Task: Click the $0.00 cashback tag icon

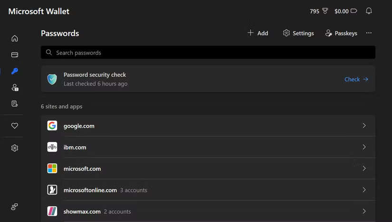Action: pyautogui.click(x=354, y=11)
